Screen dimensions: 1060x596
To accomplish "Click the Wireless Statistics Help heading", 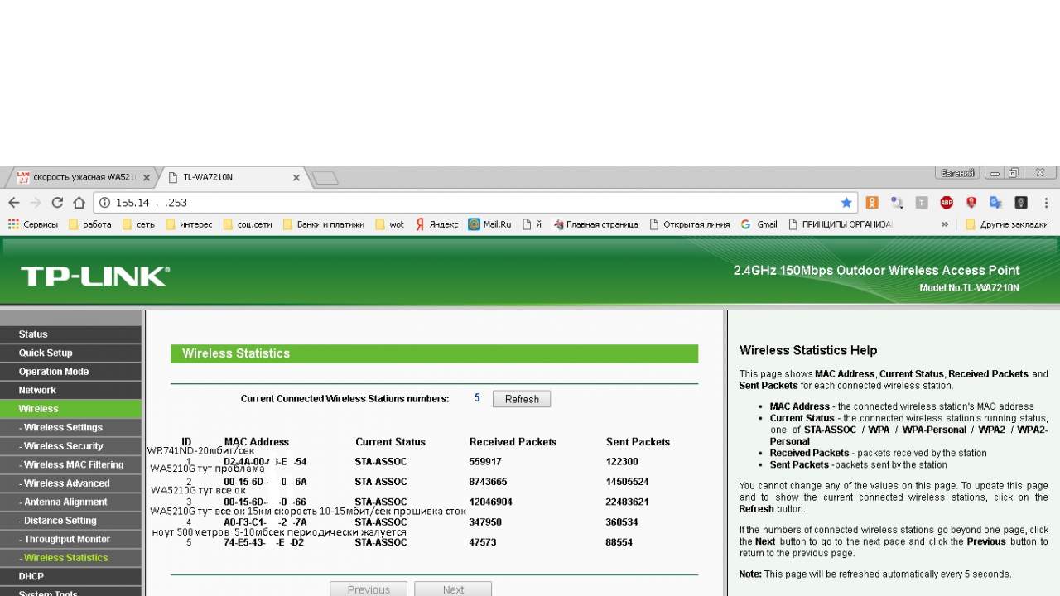I will tap(808, 350).
